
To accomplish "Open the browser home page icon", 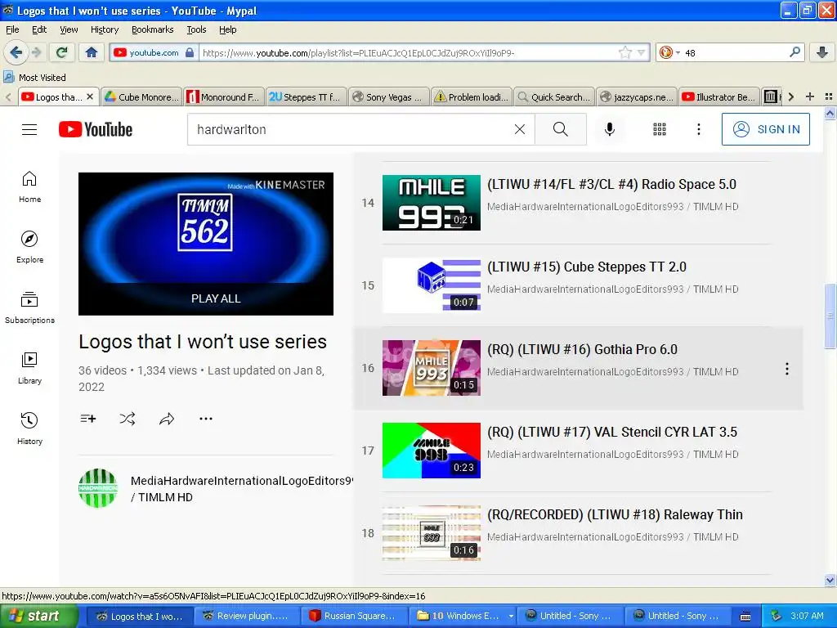I will 92,52.
